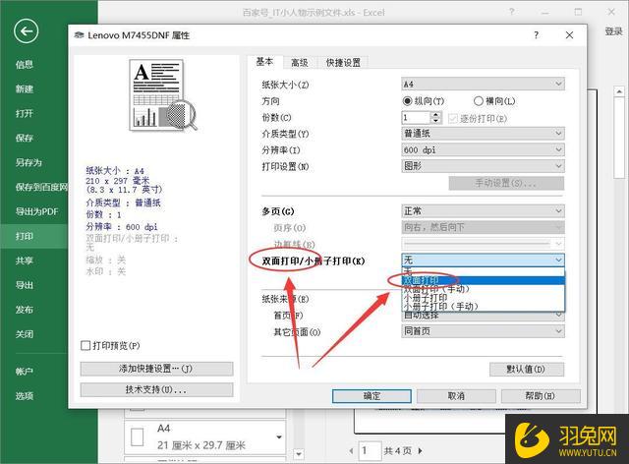Open the 其它页面 同首页 dropdown

483,331
